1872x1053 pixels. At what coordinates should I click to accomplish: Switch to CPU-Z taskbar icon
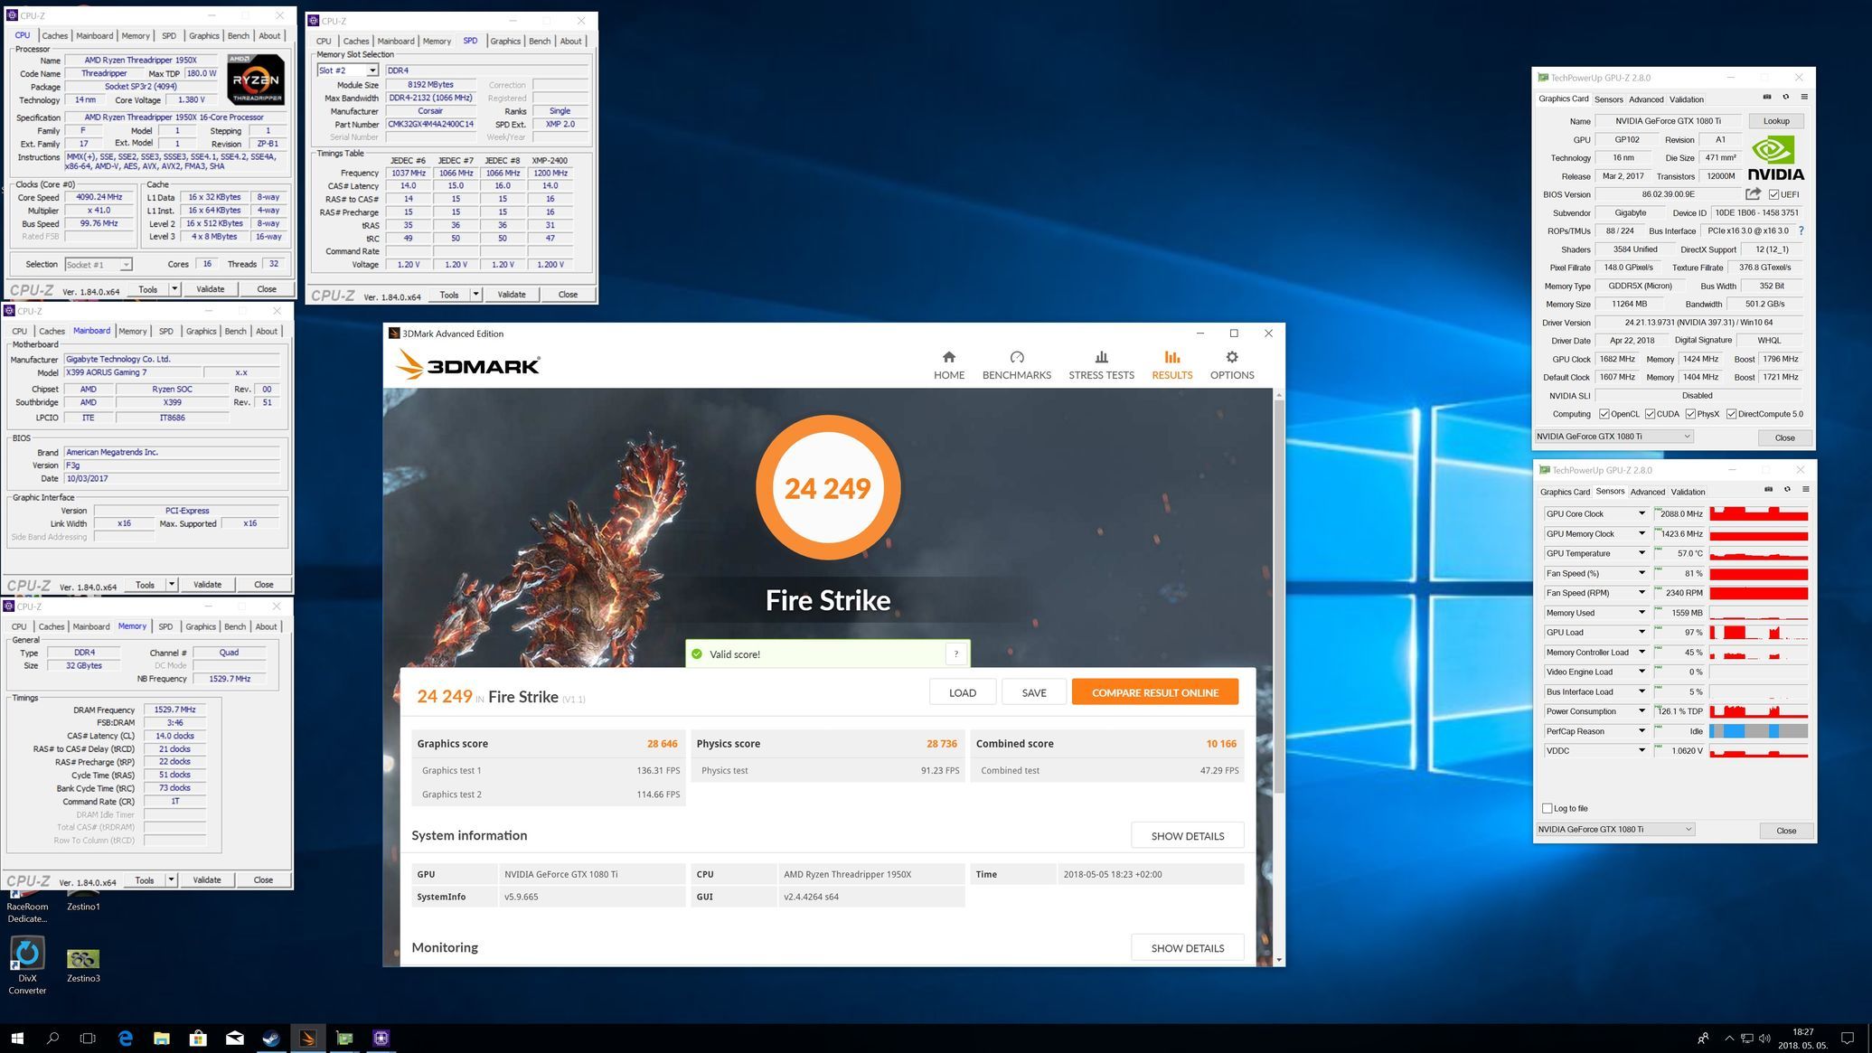click(x=381, y=1038)
